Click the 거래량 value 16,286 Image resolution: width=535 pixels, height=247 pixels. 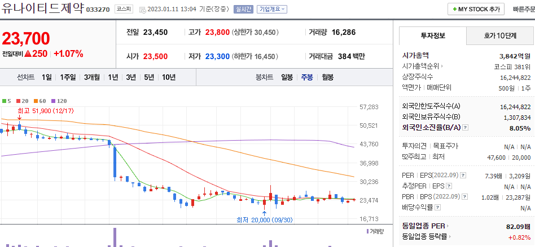click(344, 32)
